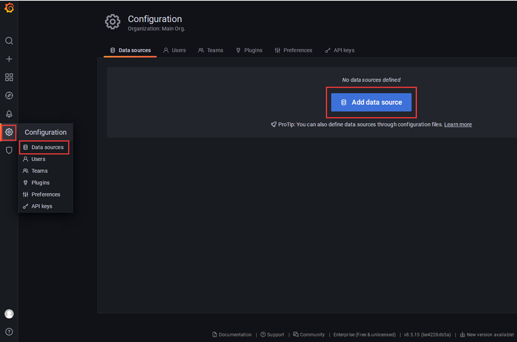Open the Search dashboards magnifier icon
Screen dimensions: 517x342
[x=9, y=41]
